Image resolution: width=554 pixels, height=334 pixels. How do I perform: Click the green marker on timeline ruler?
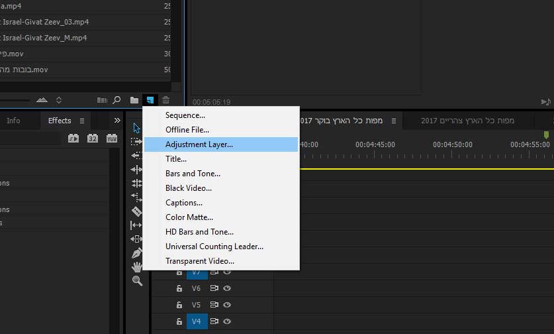(x=546, y=135)
